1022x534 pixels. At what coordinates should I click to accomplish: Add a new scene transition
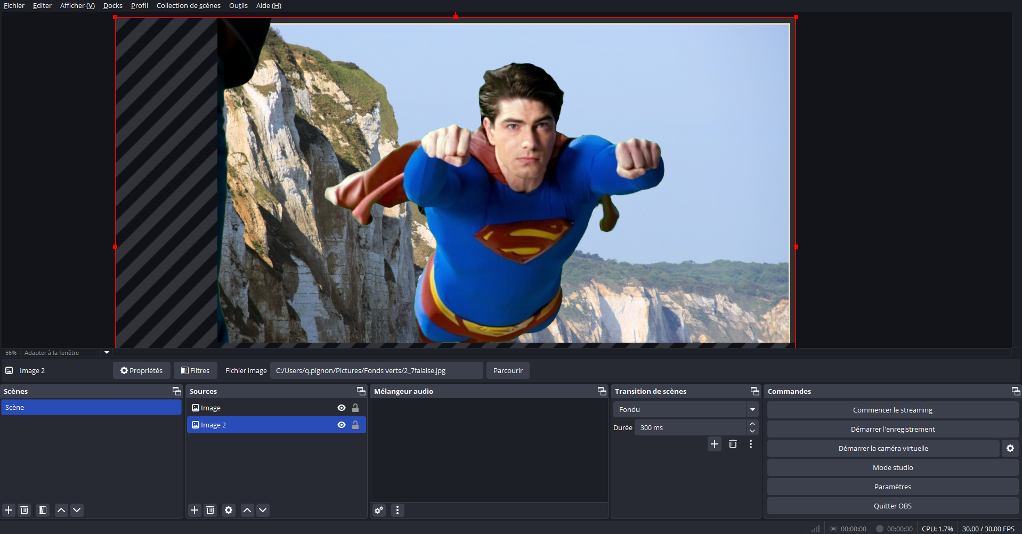pyautogui.click(x=715, y=444)
